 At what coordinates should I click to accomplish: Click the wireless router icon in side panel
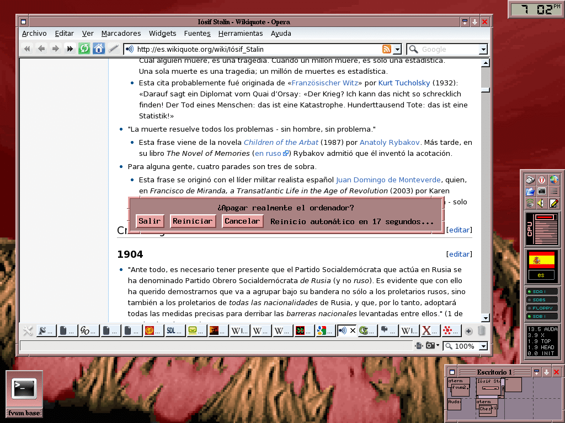530,204
